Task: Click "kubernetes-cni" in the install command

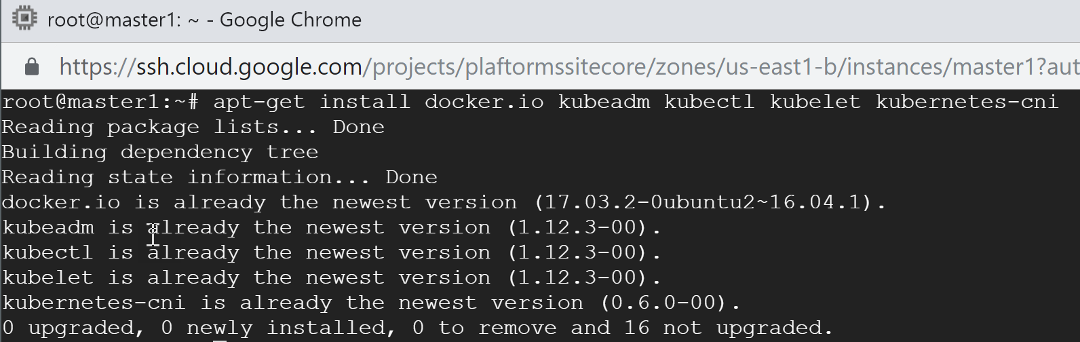Action: 967,102
